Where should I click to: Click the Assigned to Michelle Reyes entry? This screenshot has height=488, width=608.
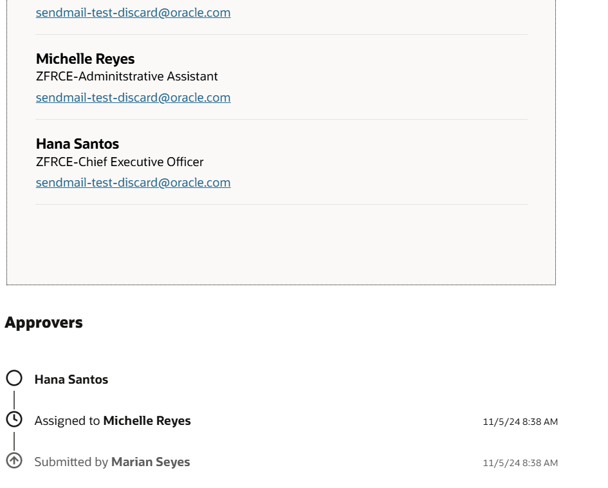tap(113, 421)
